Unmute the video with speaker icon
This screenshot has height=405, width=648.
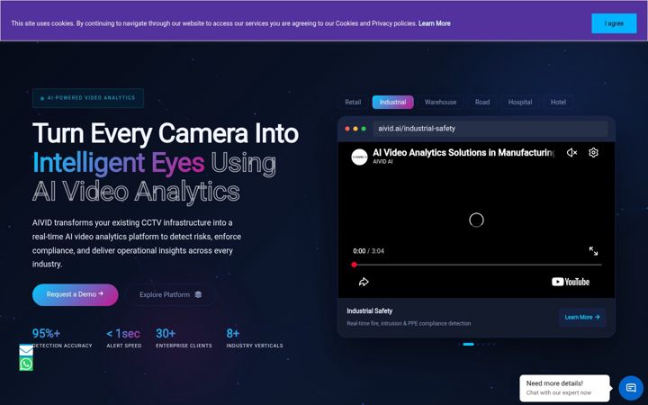(x=572, y=153)
